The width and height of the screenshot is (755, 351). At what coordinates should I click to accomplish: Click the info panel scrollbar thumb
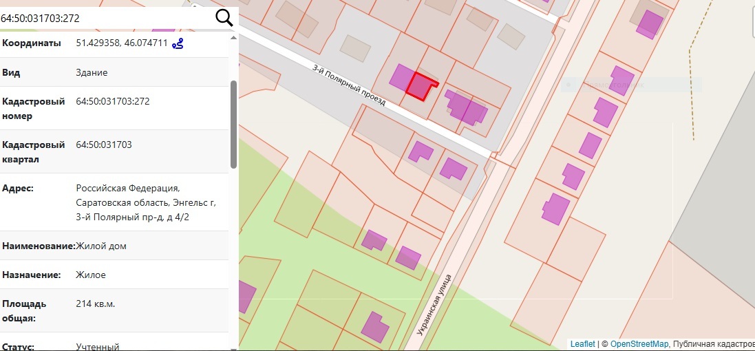(233, 124)
